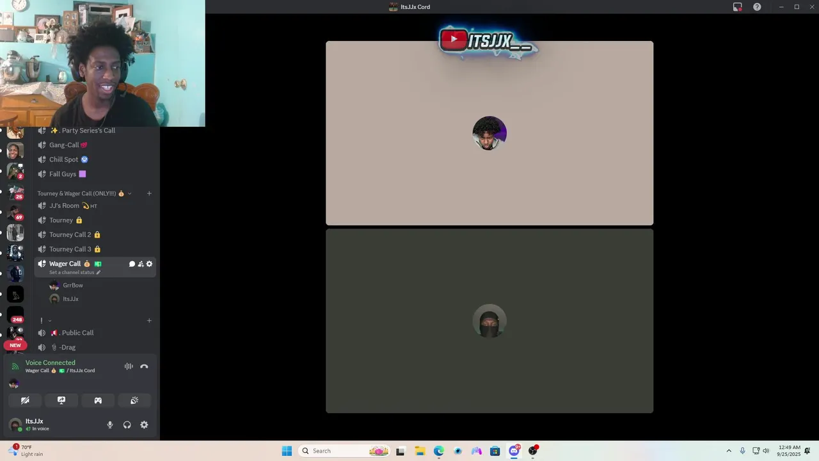The height and width of the screenshot is (461, 819).
Task: Click the taskbar Search box
Action: pyautogui.click(x=345, y=451)
